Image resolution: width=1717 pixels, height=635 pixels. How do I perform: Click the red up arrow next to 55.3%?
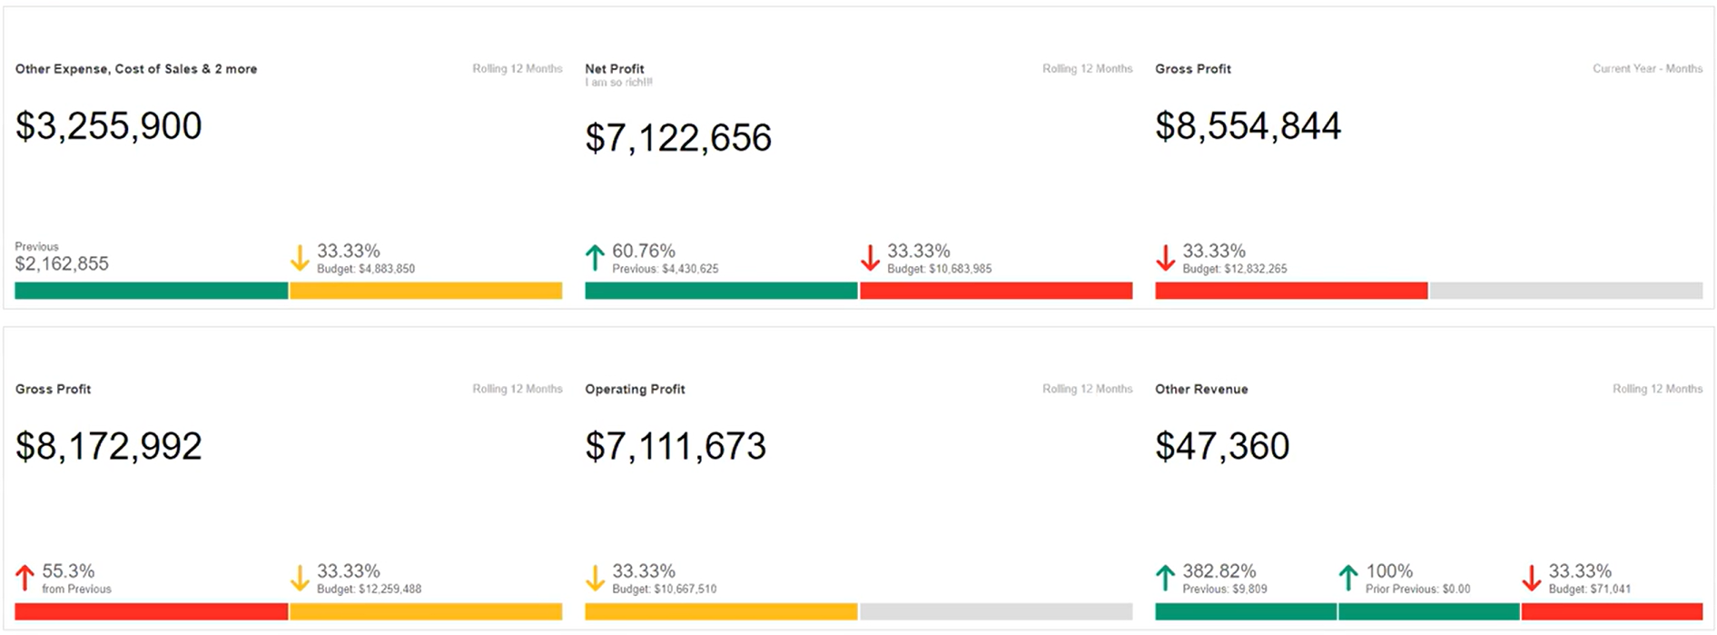point(25,578)
